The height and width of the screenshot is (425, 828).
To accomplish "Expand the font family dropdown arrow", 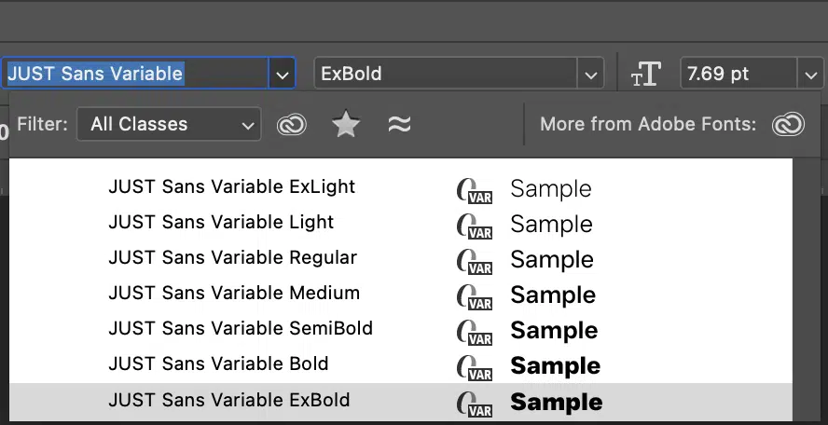I will (x=282, y=74).
